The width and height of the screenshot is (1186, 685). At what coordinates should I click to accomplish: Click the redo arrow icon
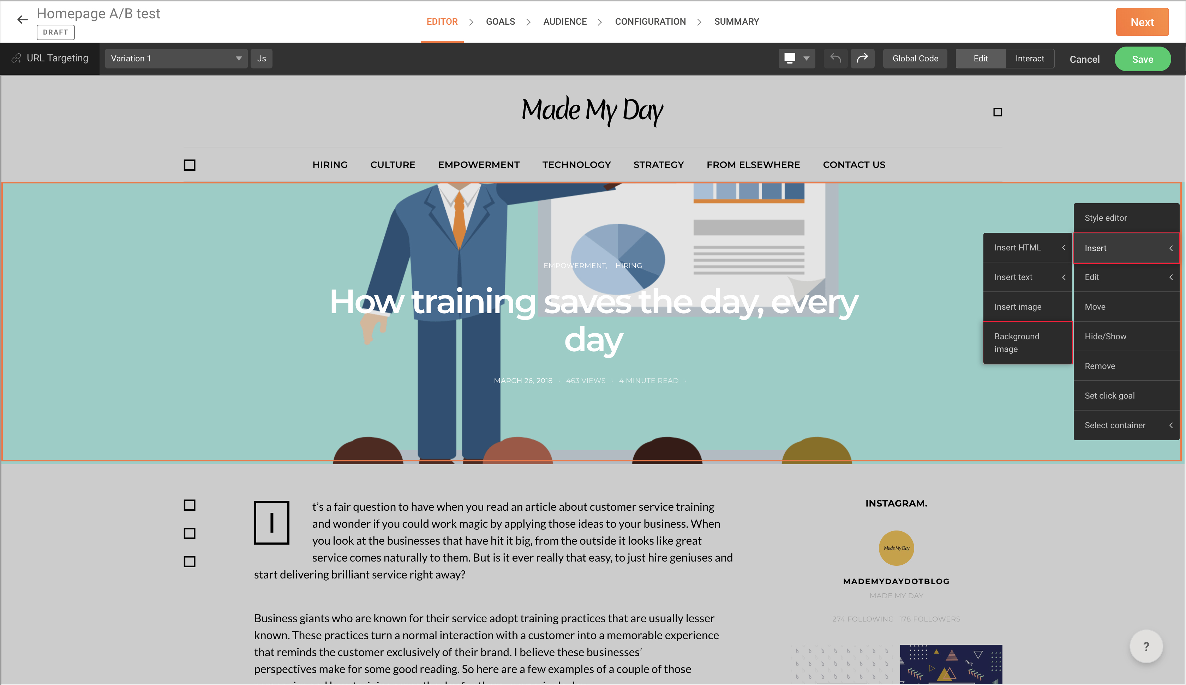(862, 58)
